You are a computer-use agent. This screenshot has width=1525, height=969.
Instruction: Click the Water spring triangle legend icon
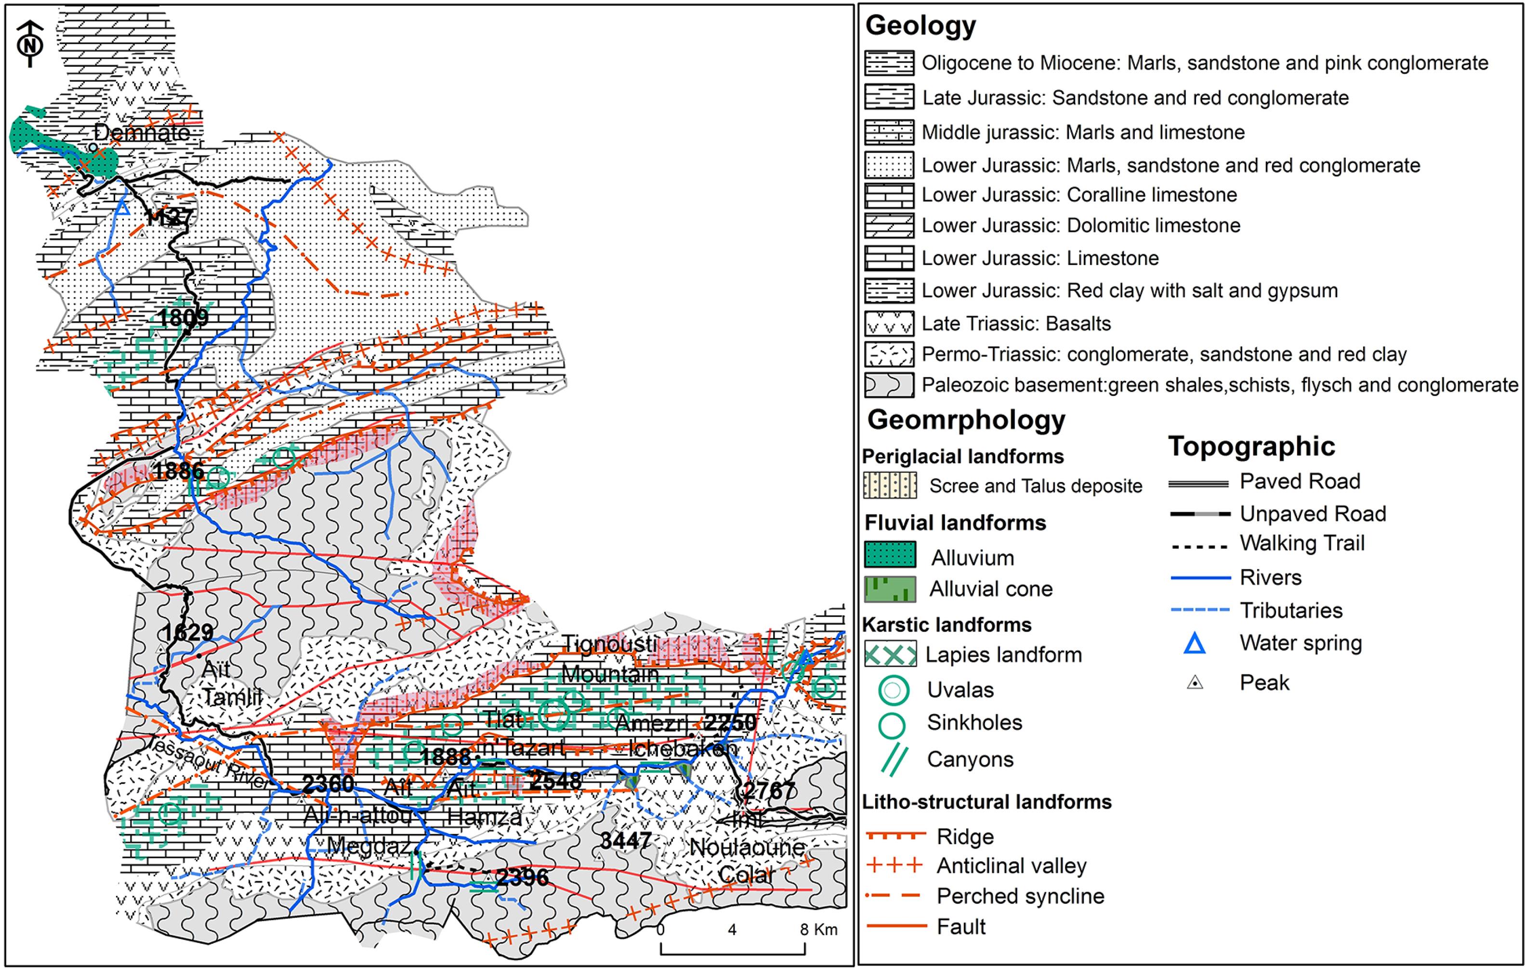[x=1195, y=644]
